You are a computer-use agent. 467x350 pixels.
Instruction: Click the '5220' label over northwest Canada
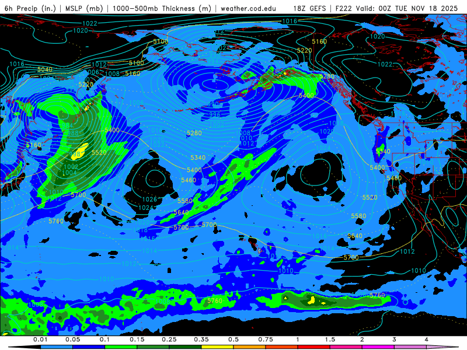pos(304,51)
